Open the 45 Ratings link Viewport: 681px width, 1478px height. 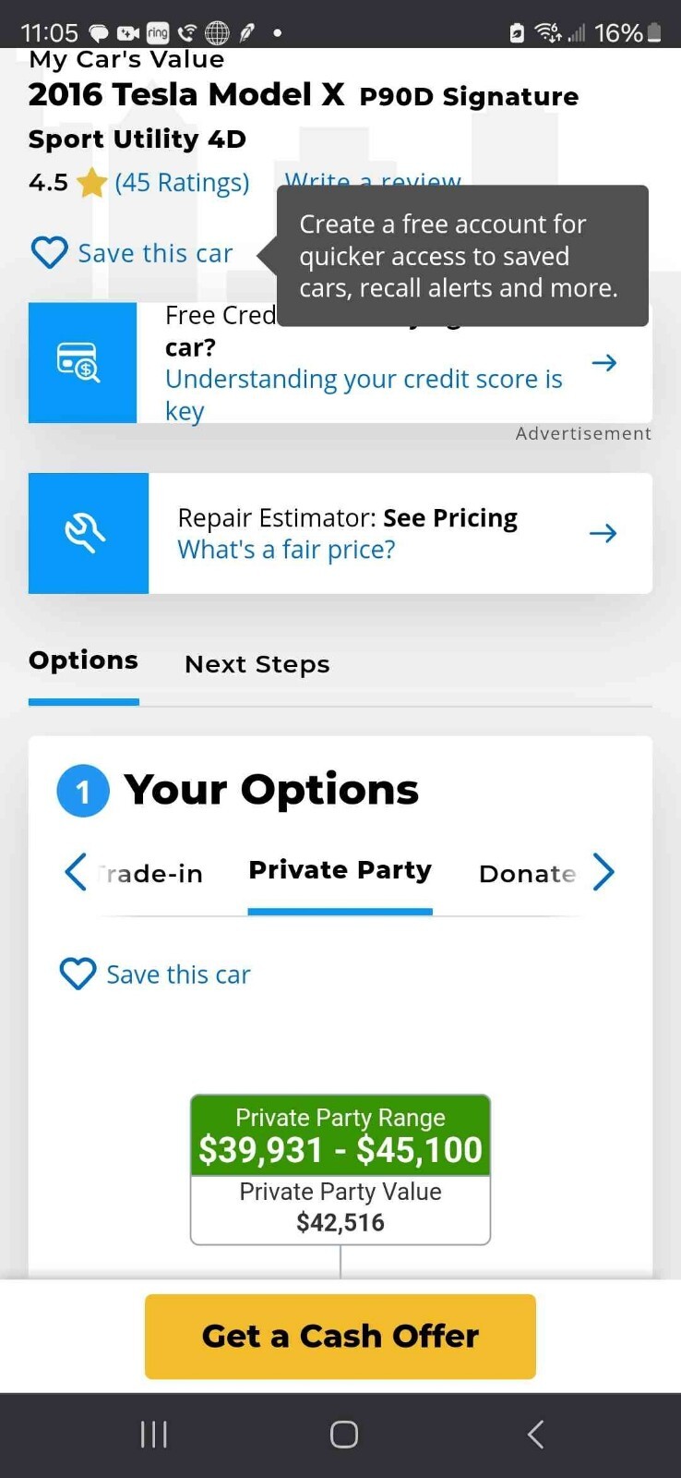pos(182,183)
